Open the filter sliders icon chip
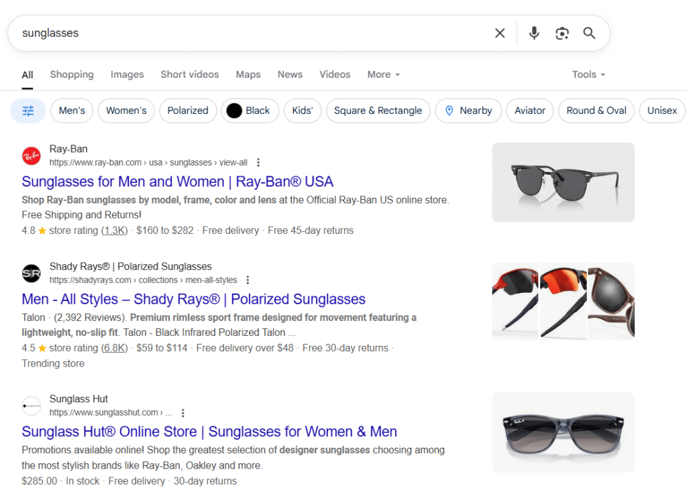 [x=28, y=111]
